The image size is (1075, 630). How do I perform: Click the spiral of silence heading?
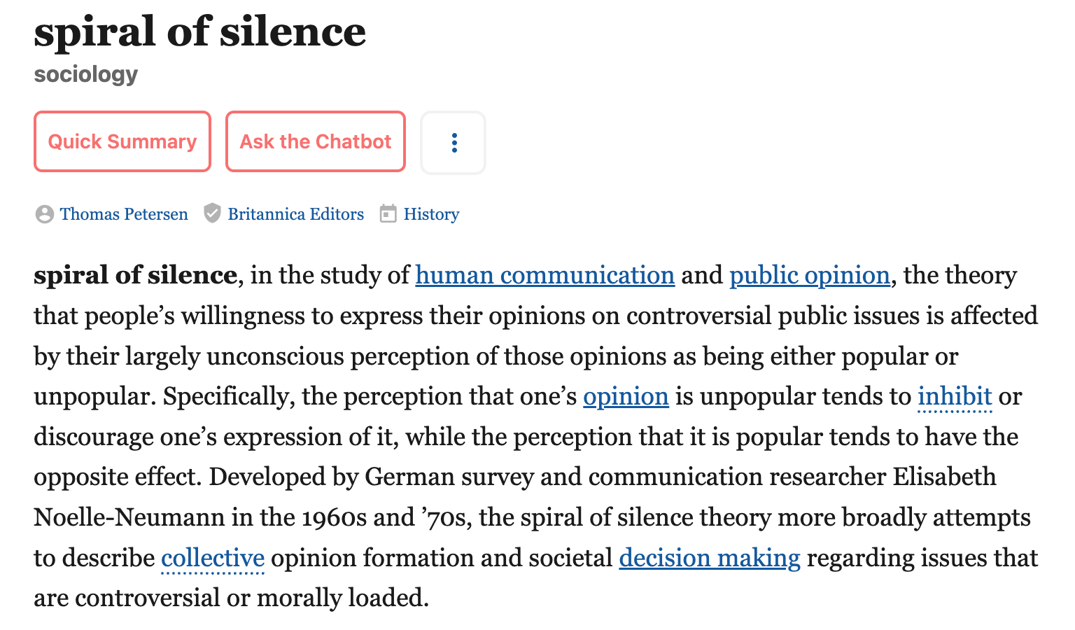tap(200, 32)
